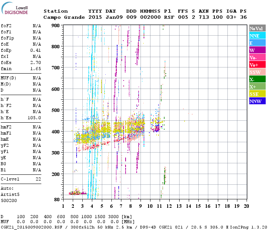Click the B1 parameter label
The height and width of the screenshot is (230, 268).
(x=3, y=170)
